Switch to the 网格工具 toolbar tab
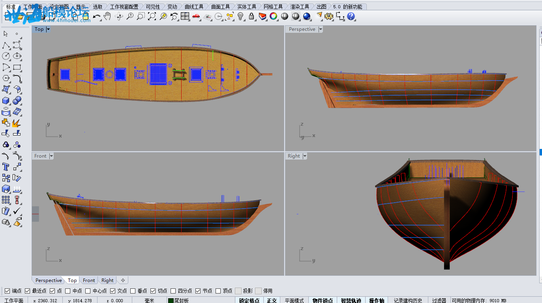 (x=273, y=7)
